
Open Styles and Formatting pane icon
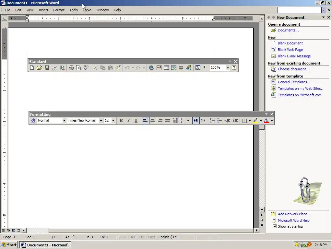coord(33,121)
